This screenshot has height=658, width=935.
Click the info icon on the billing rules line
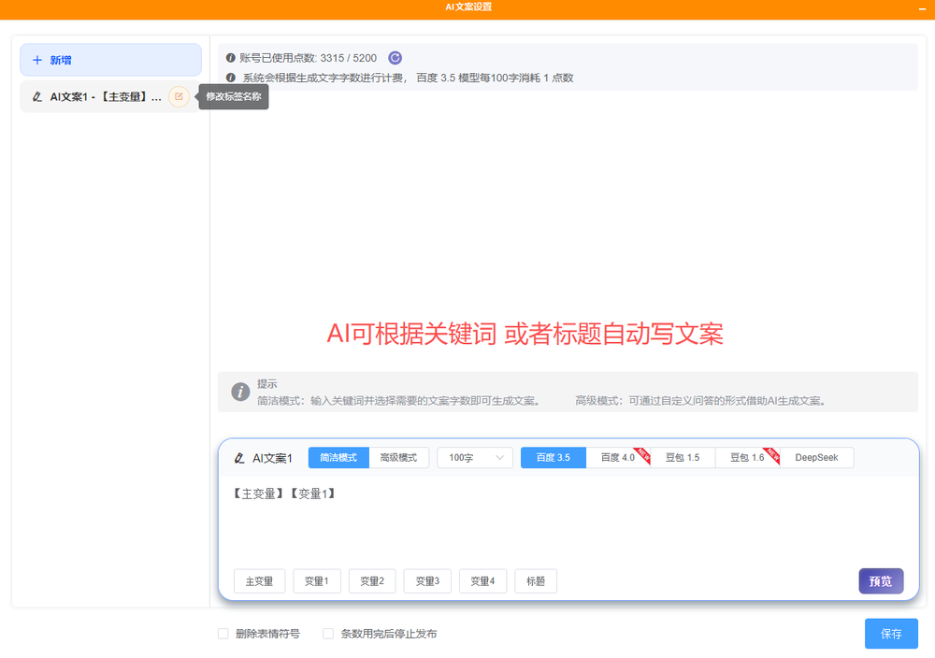(230, 78)
